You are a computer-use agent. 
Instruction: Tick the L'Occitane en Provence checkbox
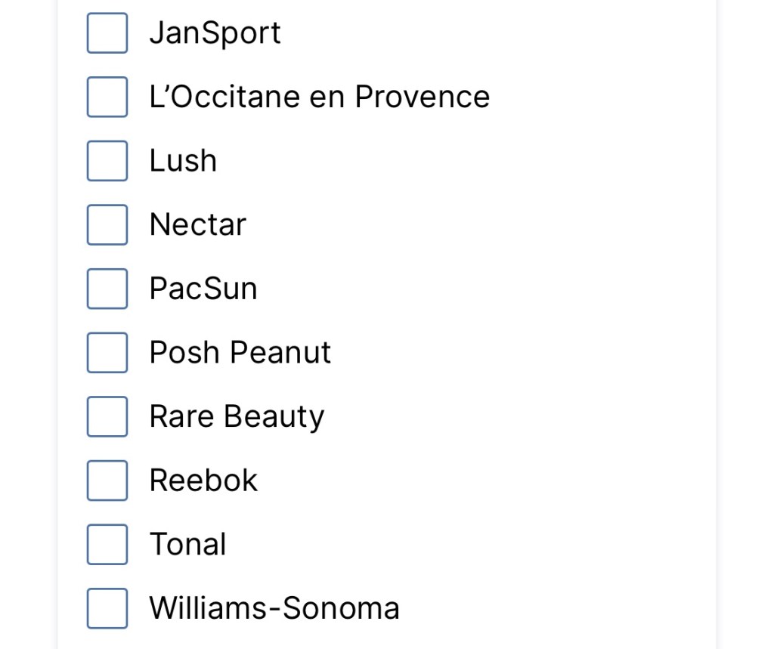[x=107, y=97]
